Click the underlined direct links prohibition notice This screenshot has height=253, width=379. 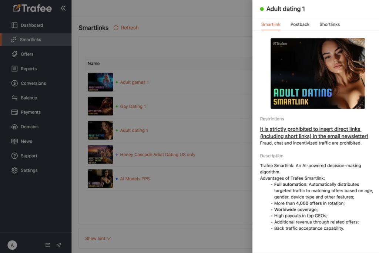pyautogui.click(x=314, y=133)
